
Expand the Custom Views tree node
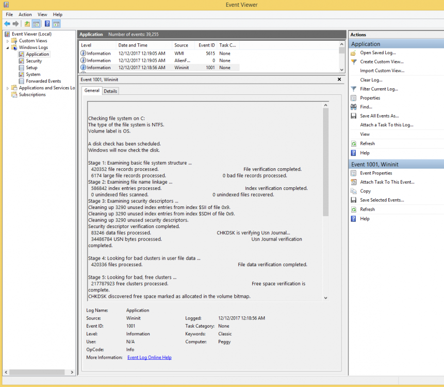pyautogui.click(x=8, y=41)
